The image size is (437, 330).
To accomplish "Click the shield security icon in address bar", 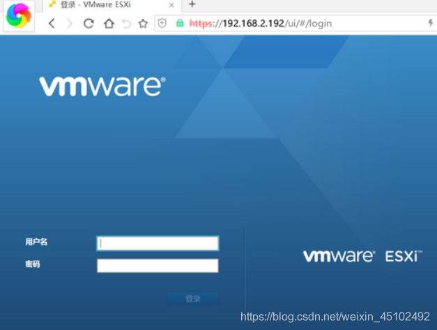I will click(162, 23).
